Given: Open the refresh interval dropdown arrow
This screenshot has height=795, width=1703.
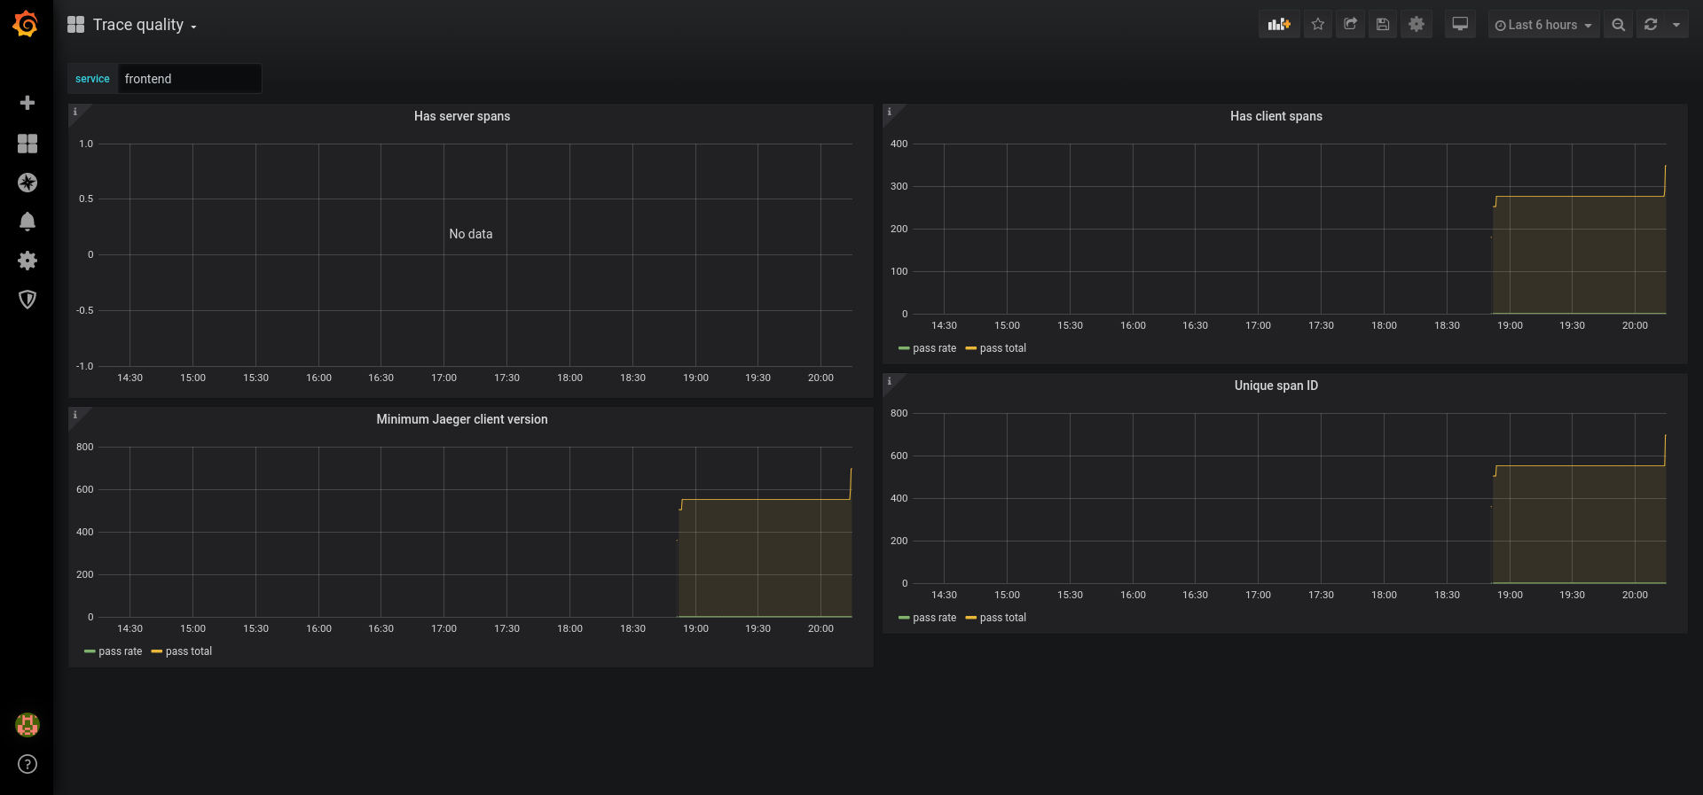Looking at the screenshot, I should 1676,25.
